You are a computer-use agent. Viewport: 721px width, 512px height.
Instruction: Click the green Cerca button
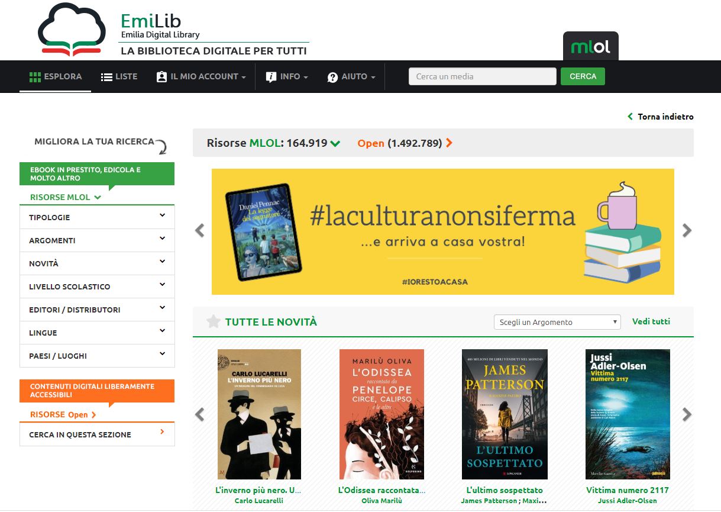coord(583,76)
